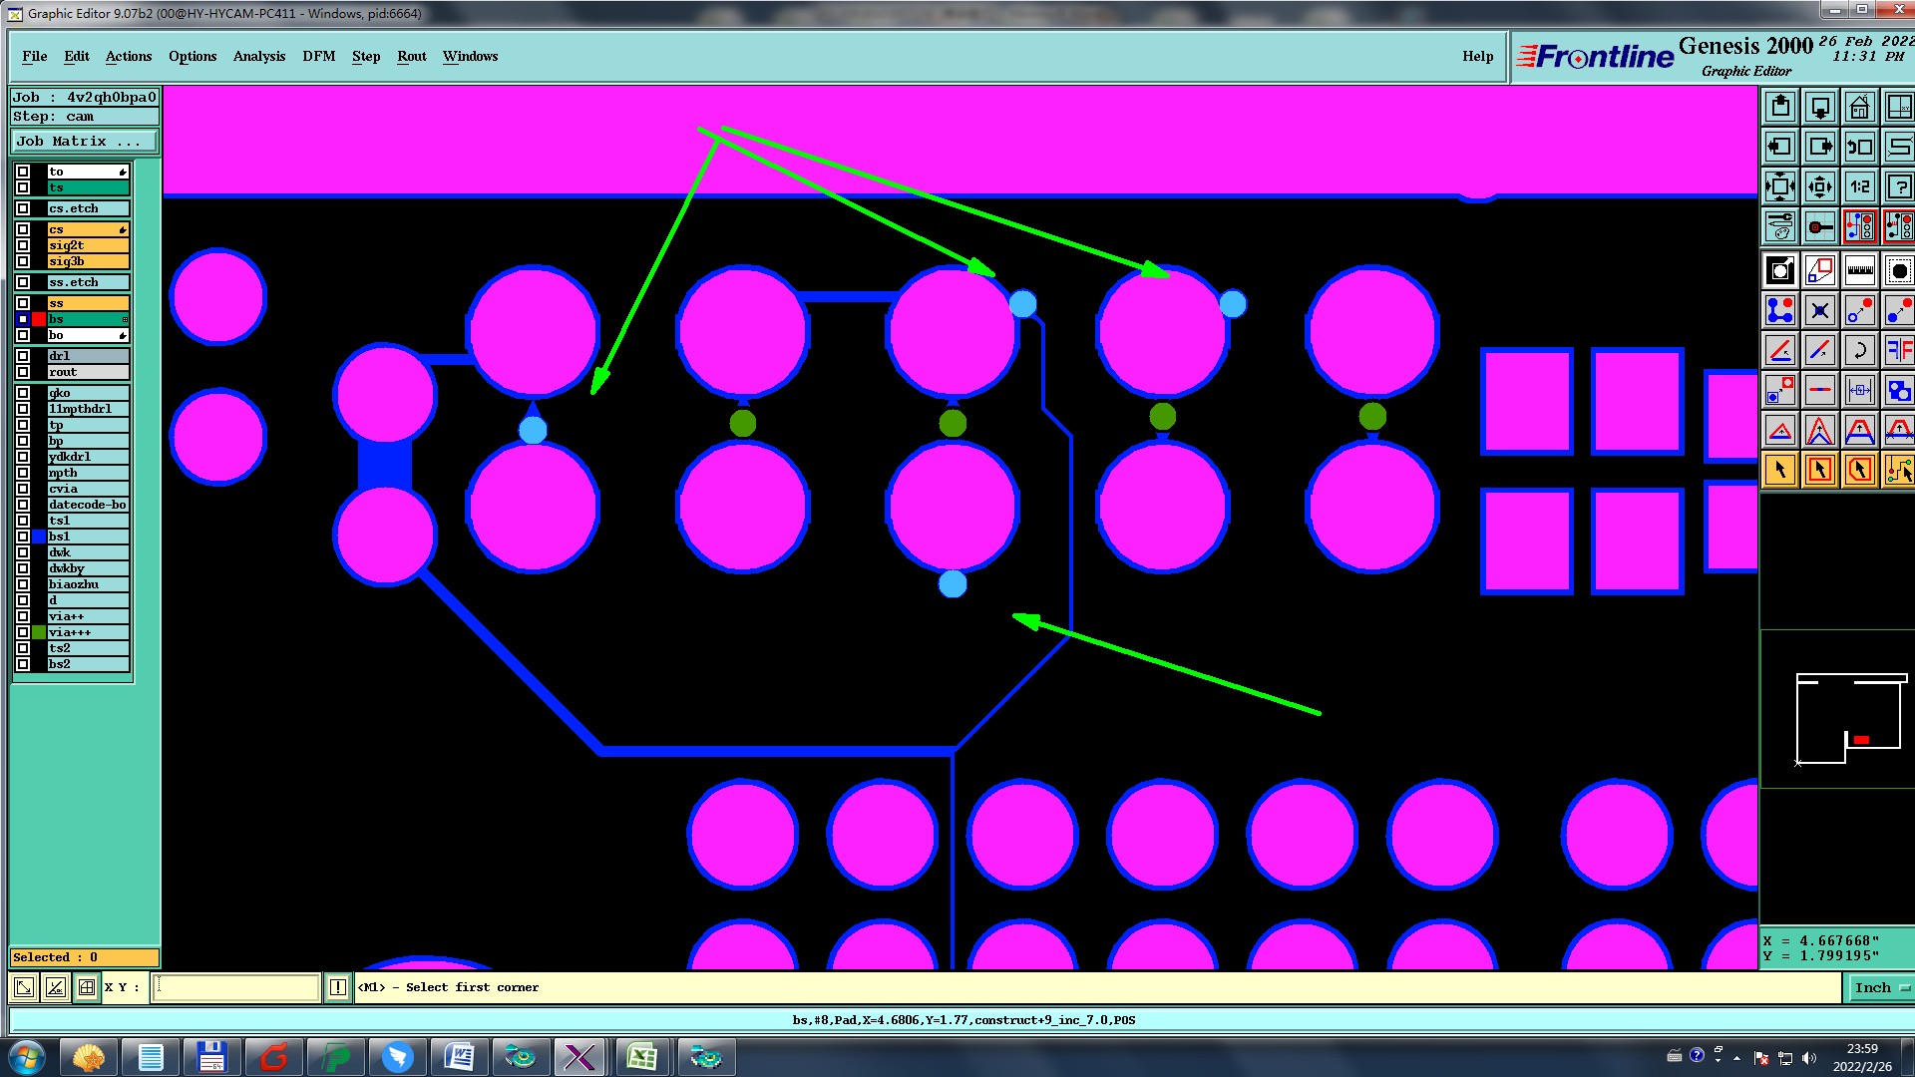The height and width of the screenshot is (1077, 1915).
Task: Select the ruler measure tool
Action: click(1859, 270)
